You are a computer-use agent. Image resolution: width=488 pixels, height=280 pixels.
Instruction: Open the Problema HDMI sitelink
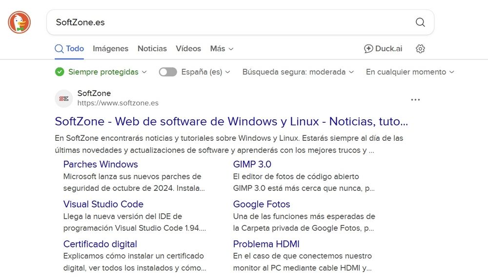(266, 244)
